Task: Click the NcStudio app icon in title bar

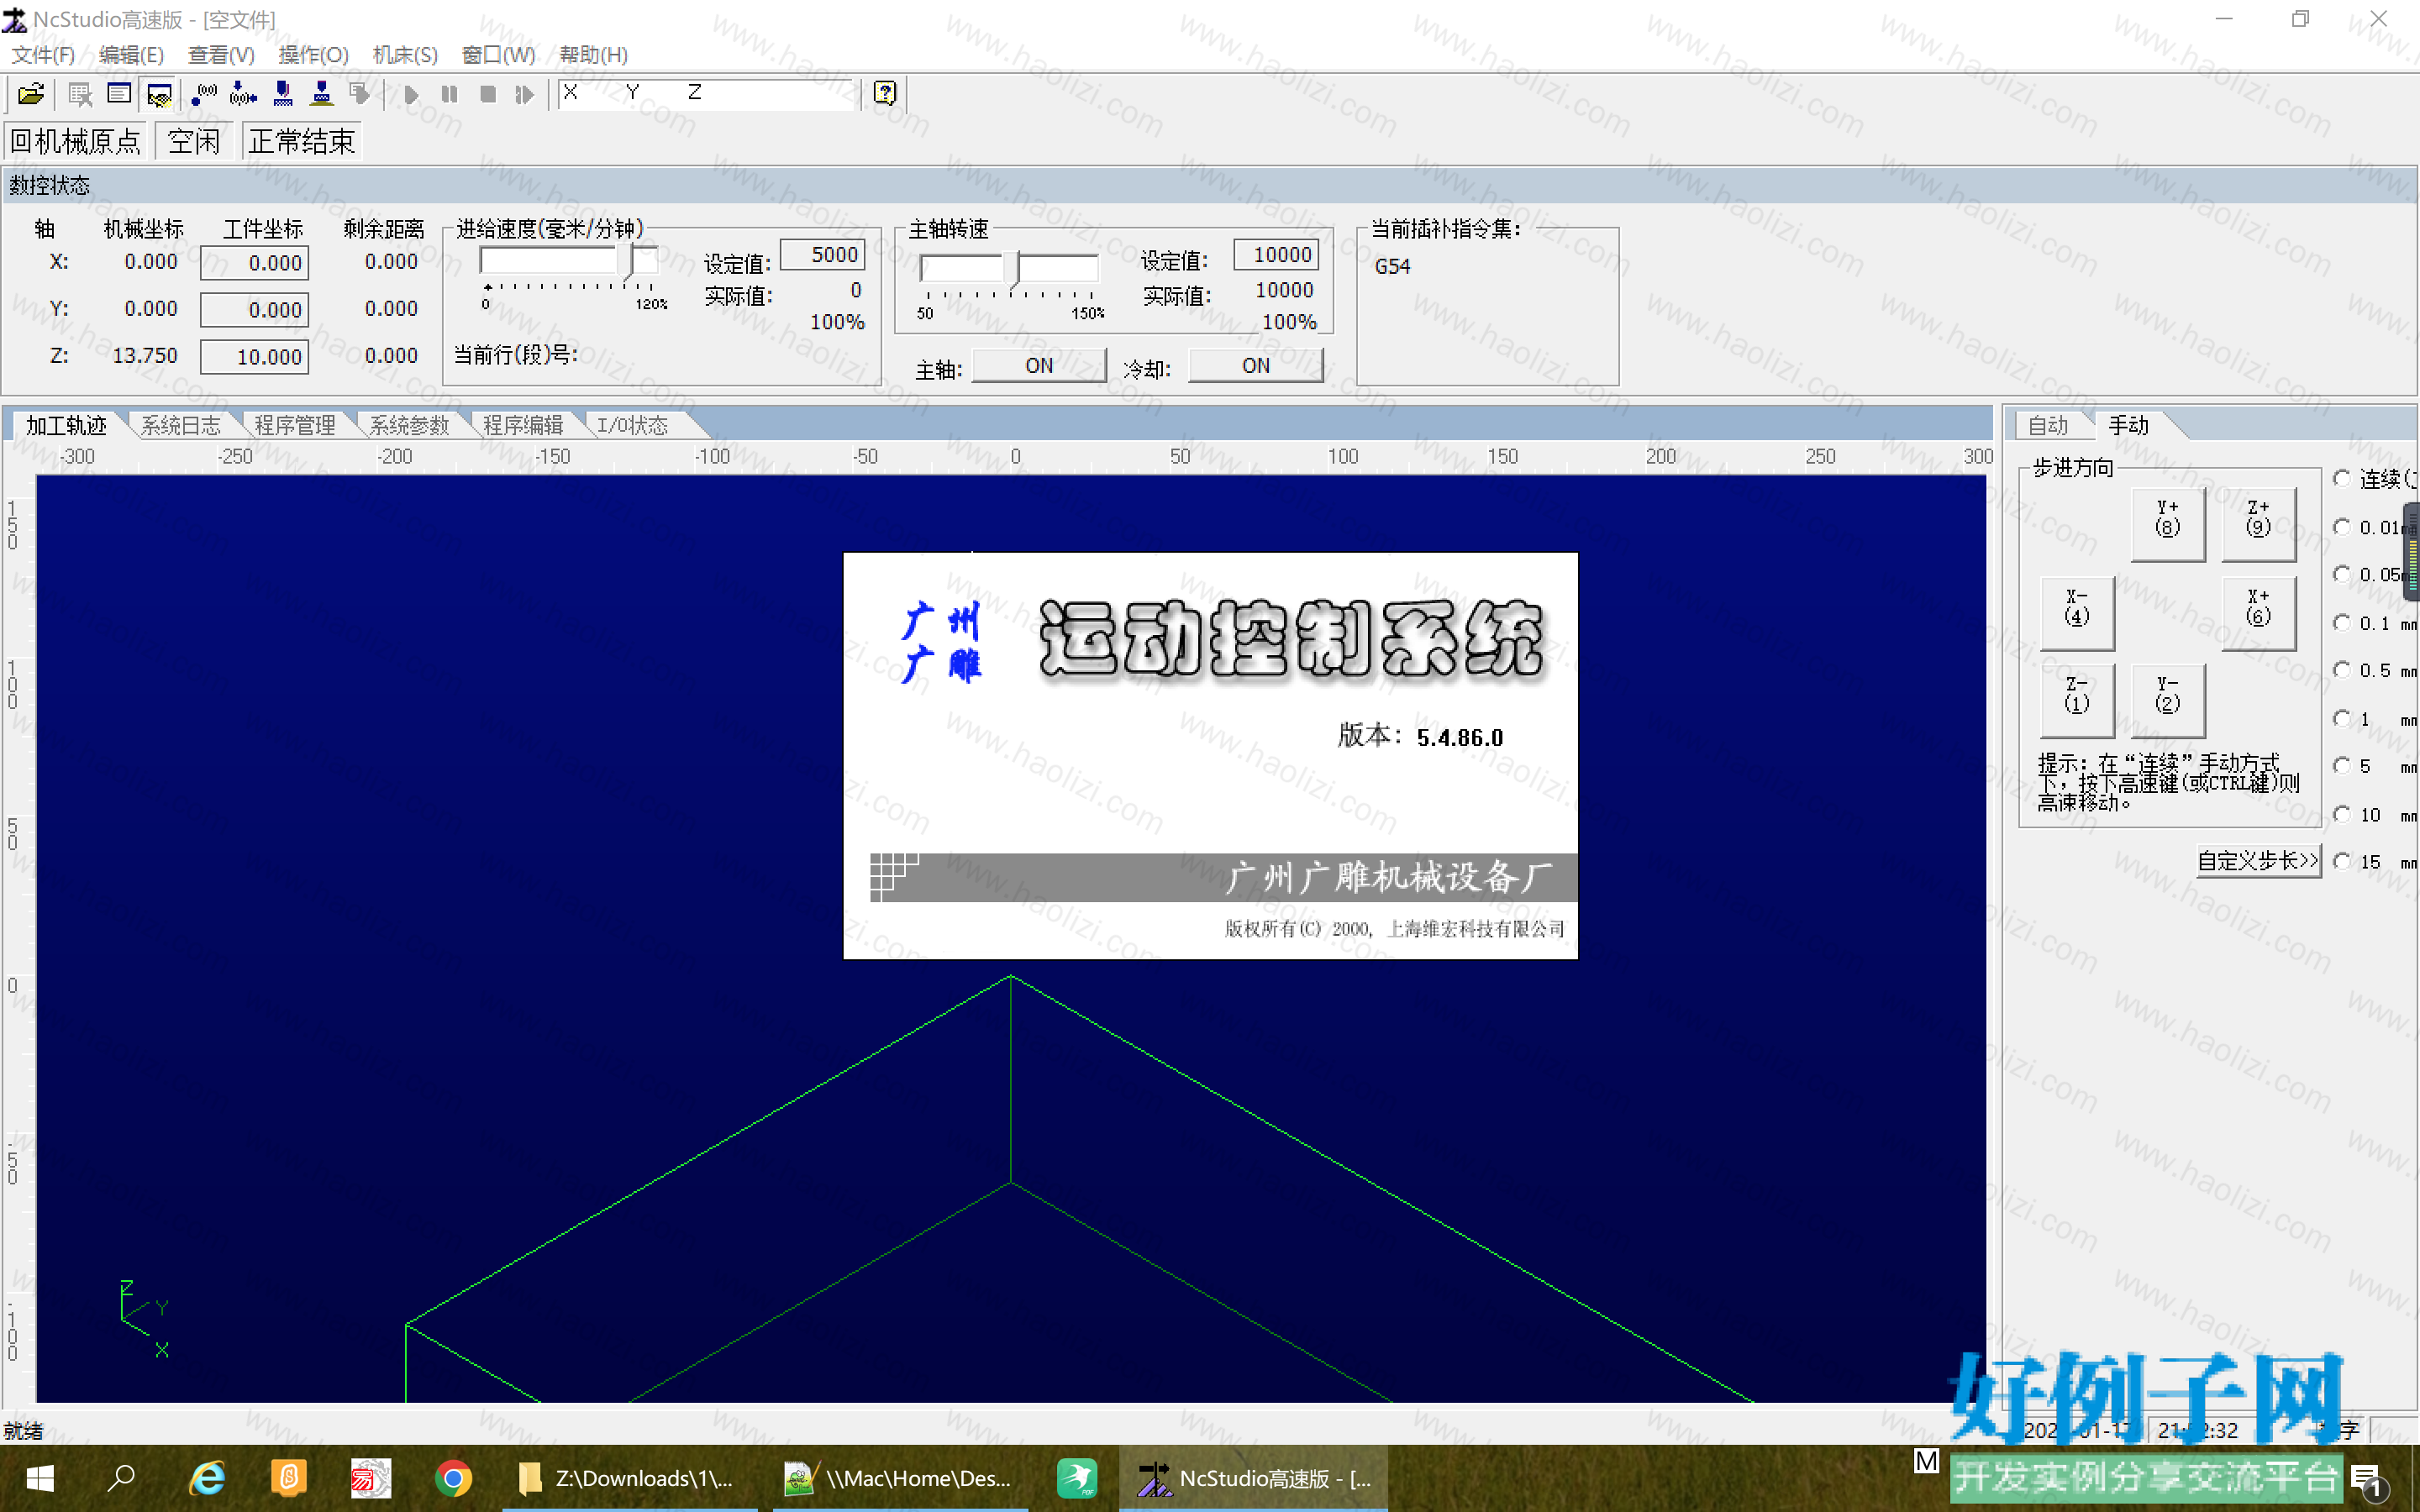Action: pos(15,19)
